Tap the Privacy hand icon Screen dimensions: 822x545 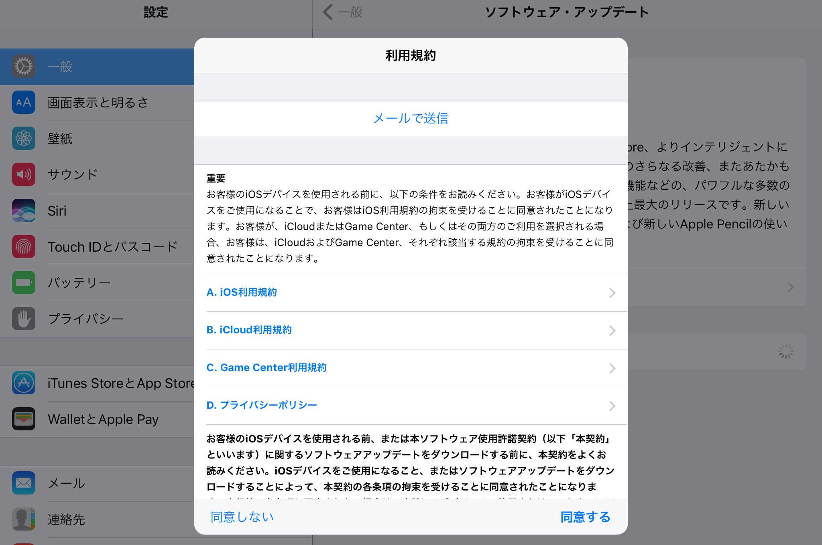[24, 319]
